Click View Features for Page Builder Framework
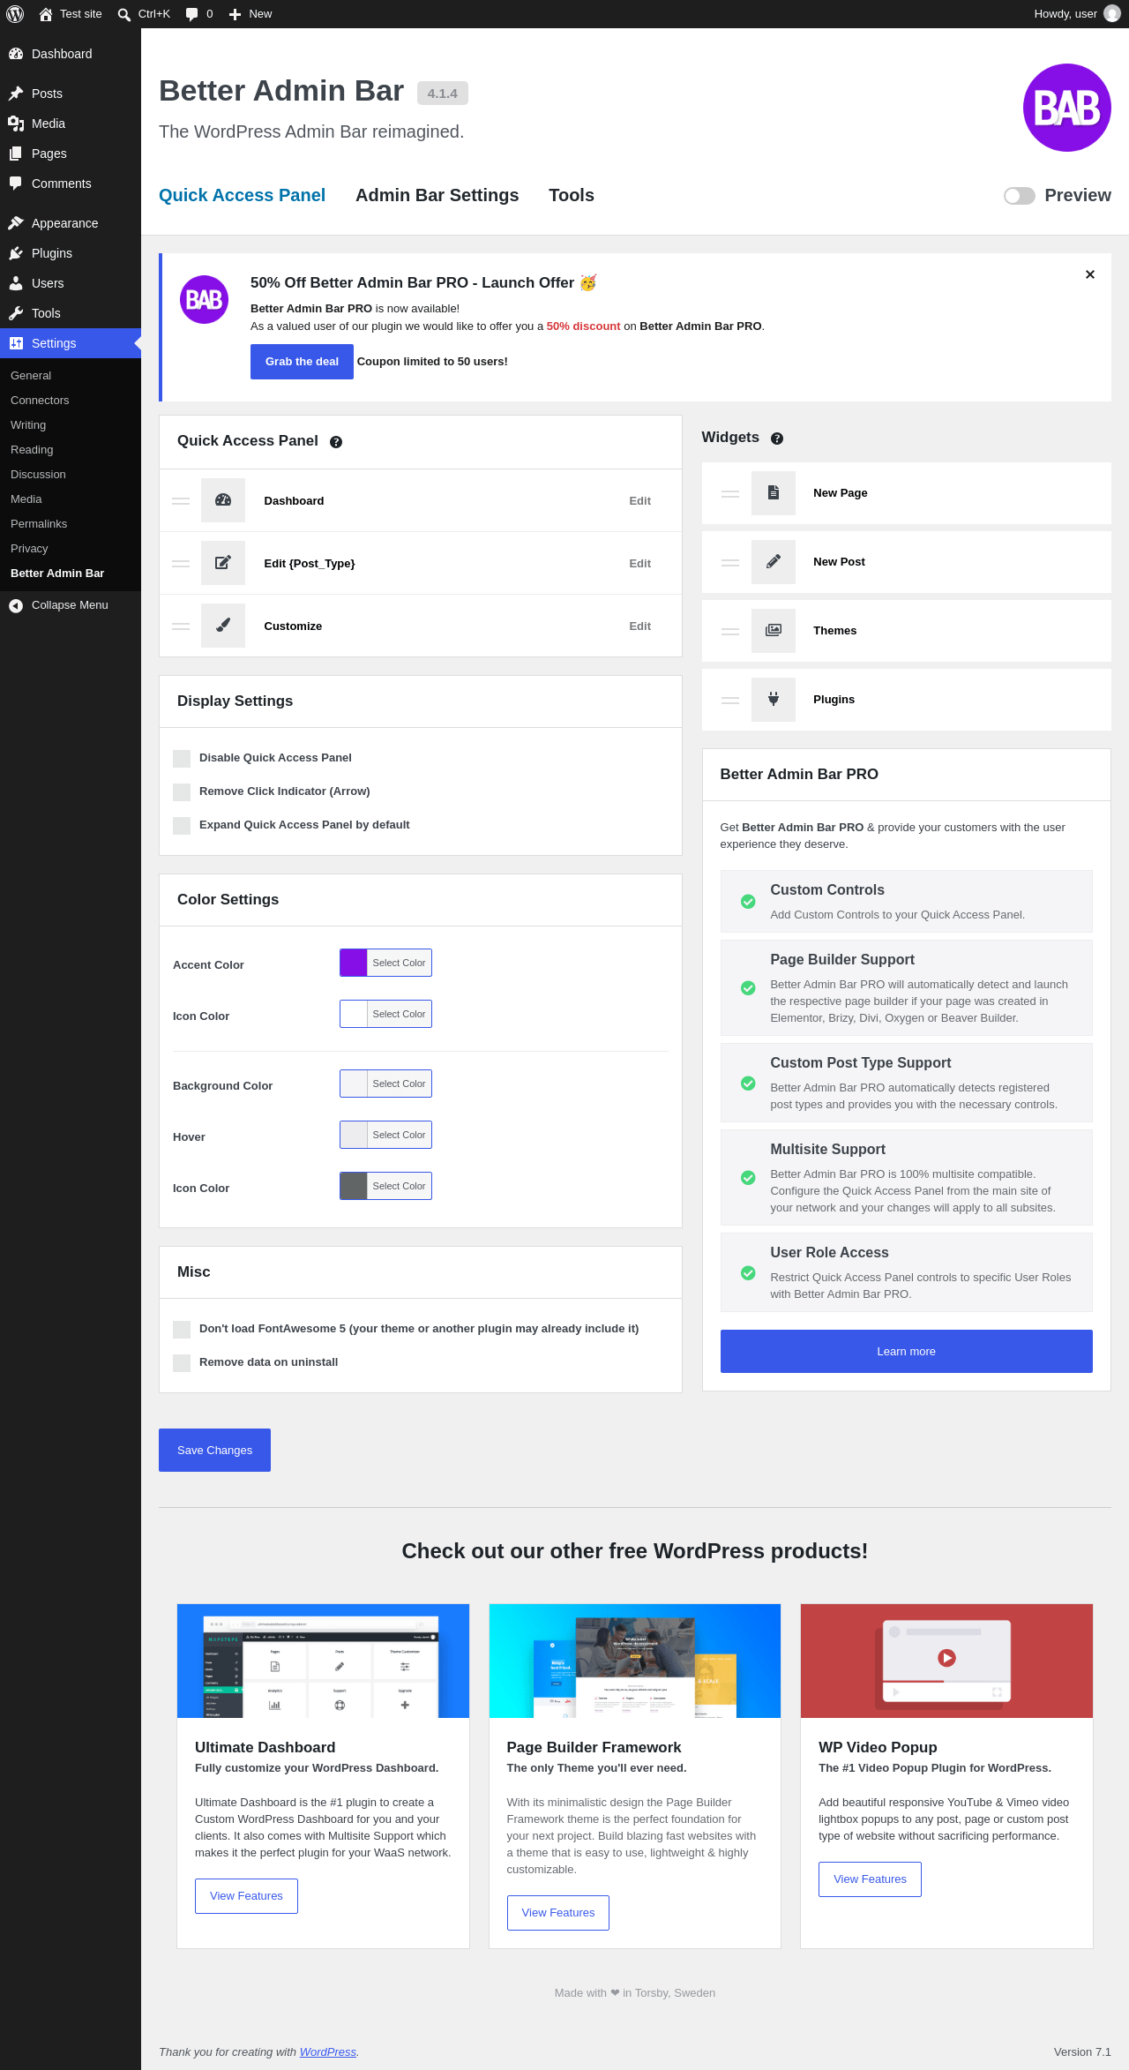1129x2070 pixels. 558,1913
